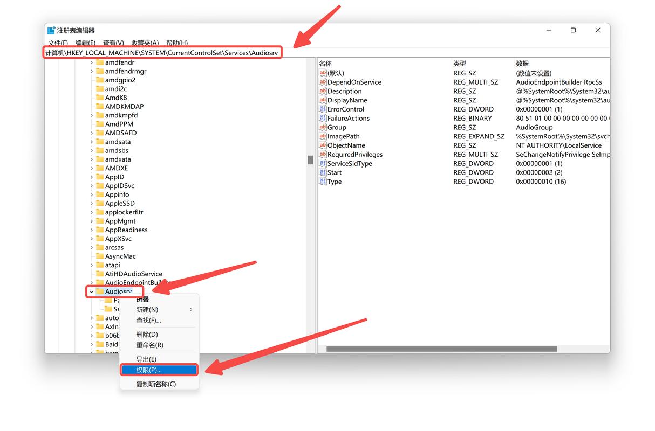The height and width of the screenshot is (431, 655).
Task: Click the AmdK8 folder icon
Action: [x=100, y=98]
